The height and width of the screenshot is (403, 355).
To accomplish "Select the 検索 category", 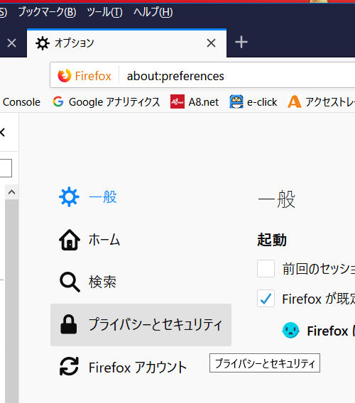I will pyautogui.click(x=141, y=282).
